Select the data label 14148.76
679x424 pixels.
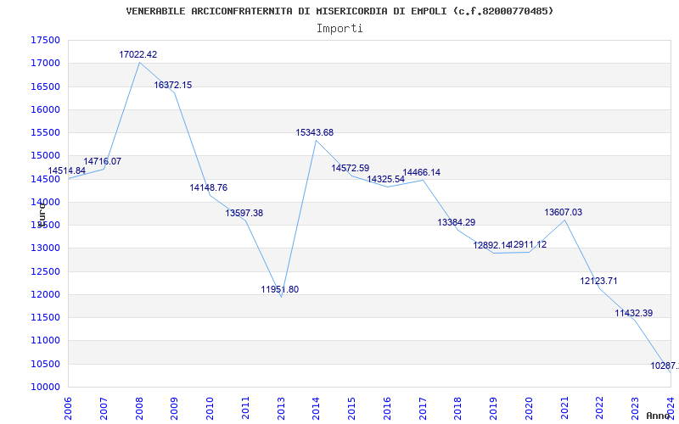point(208,187)
